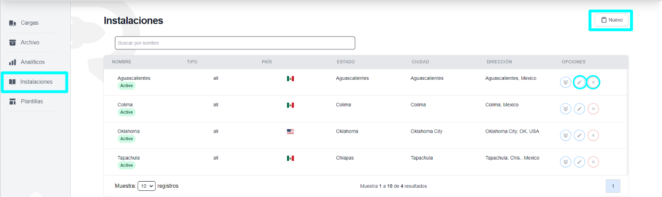Go to page 1 in pagination

click(x=613, y=186)
